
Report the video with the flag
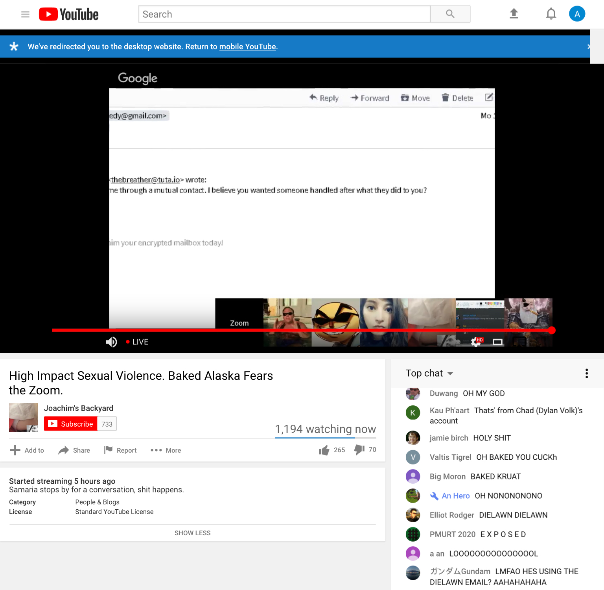point(120,450)
